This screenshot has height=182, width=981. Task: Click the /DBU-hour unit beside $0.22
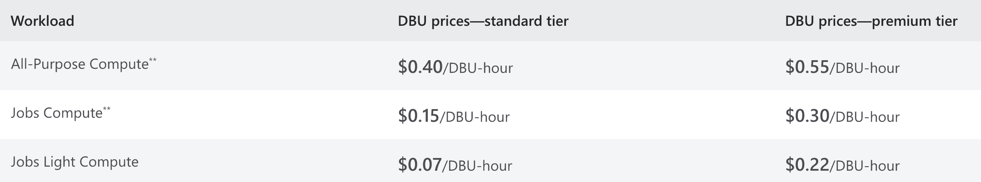pos(865,166)
